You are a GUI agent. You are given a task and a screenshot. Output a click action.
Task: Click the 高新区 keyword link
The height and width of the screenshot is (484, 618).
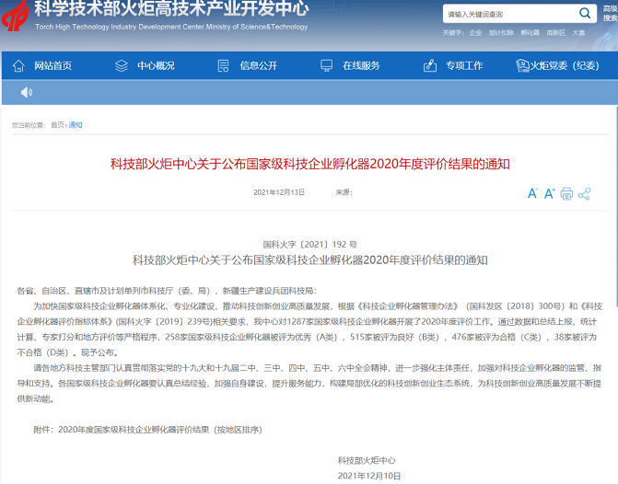coord(556,32)
